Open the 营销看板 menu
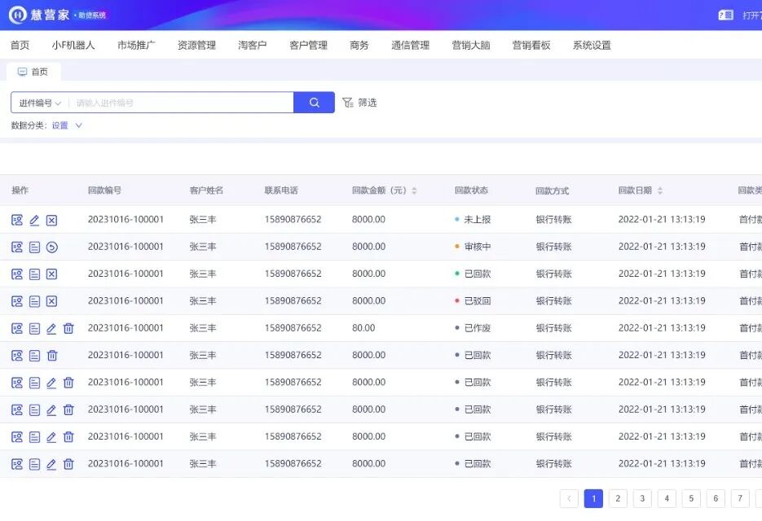Image resolution: width=762 pixels, height=521 pixels. click(x=531, y=45)
